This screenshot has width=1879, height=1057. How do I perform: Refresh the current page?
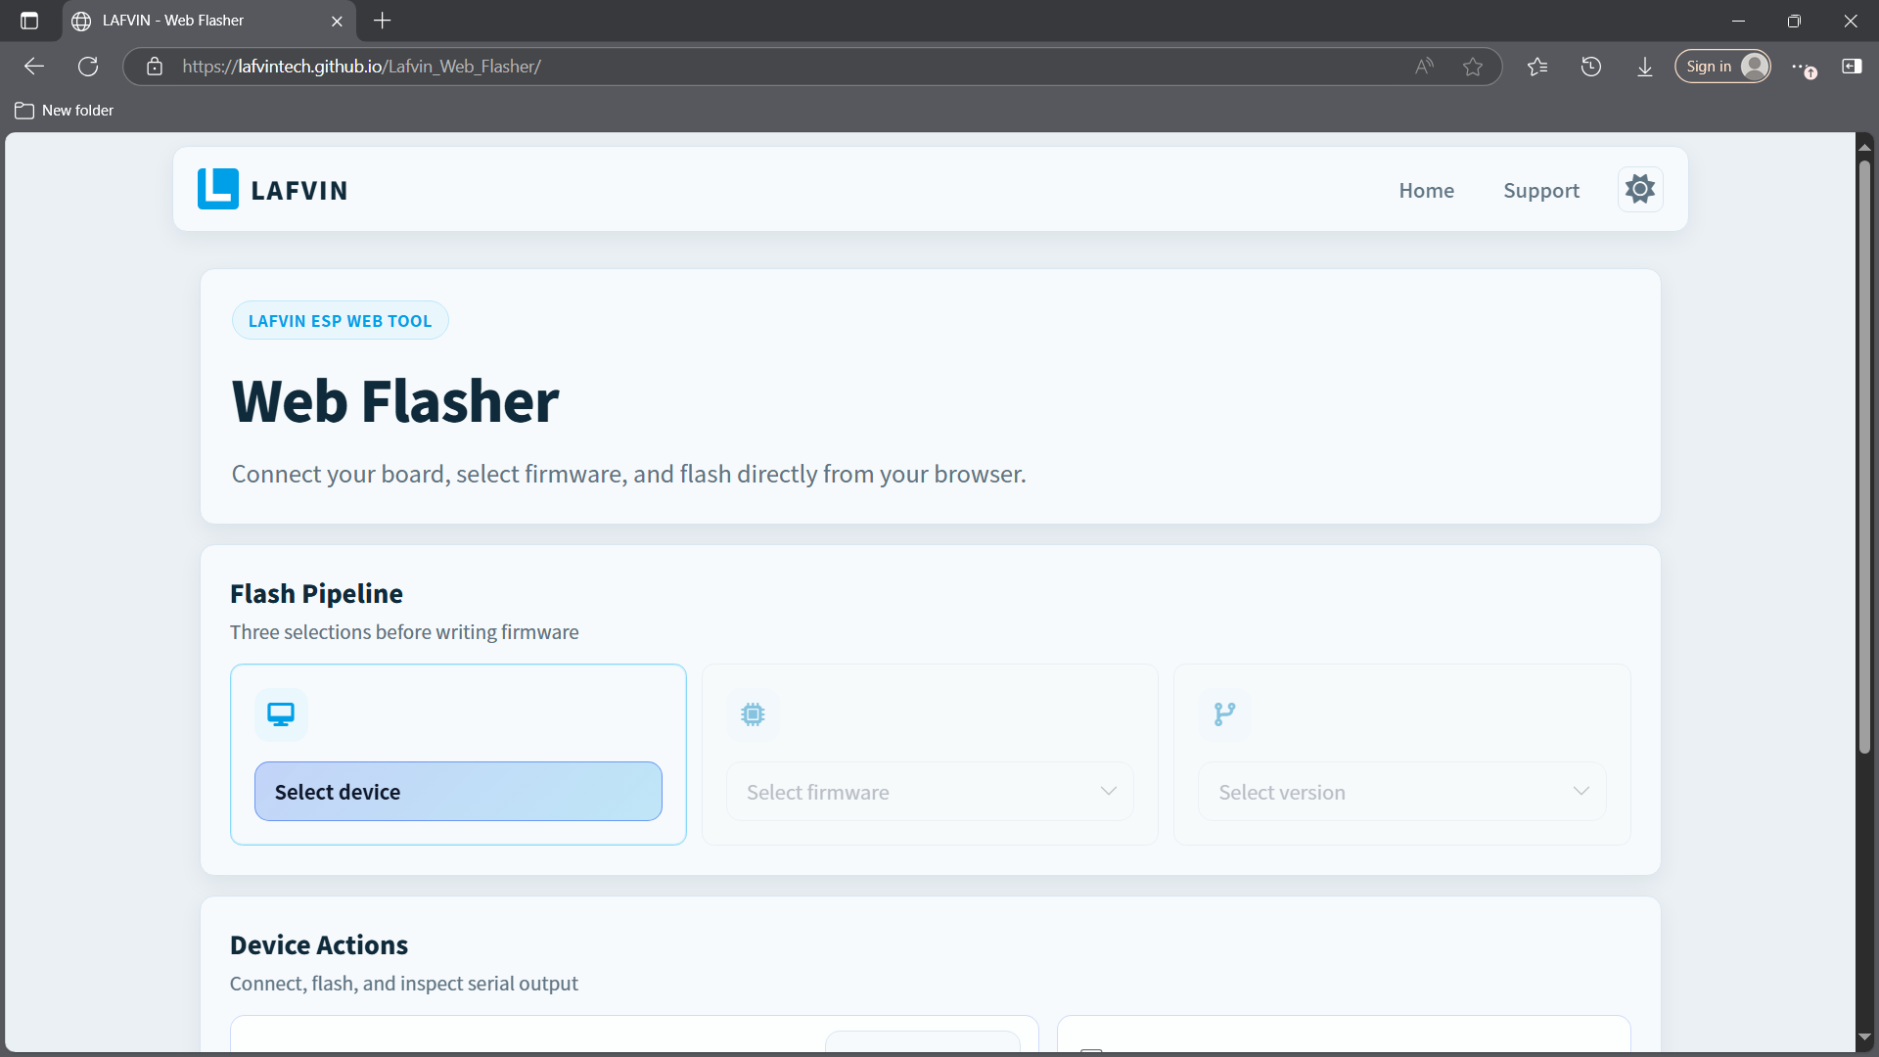(88, 67)
